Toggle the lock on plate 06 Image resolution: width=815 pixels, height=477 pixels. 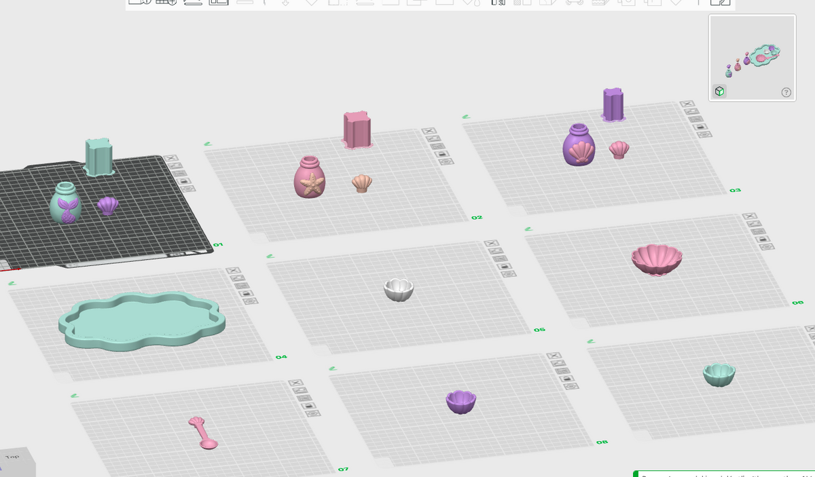tap(762, 239)
